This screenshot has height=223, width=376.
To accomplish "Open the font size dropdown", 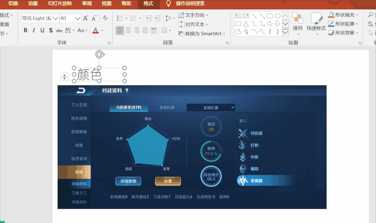I will coord(78,18).
